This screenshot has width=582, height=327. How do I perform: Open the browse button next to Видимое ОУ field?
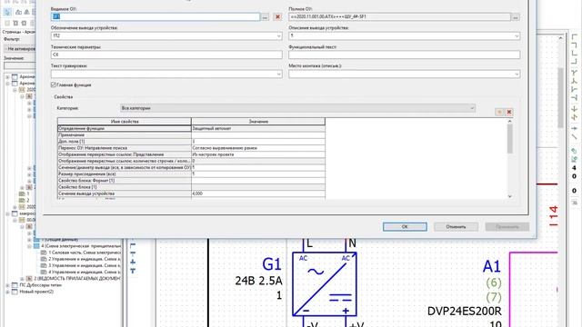coord(265,16)
